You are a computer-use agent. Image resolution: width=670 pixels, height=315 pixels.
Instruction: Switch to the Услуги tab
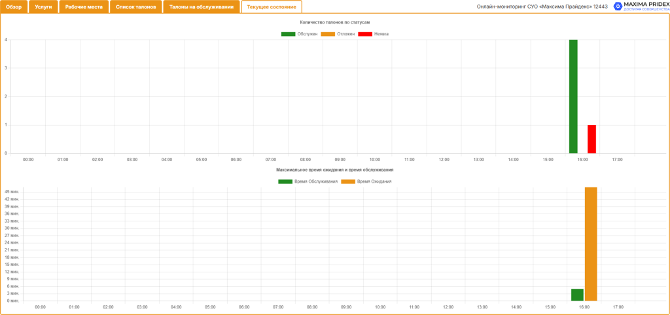[x=43, y=7]
